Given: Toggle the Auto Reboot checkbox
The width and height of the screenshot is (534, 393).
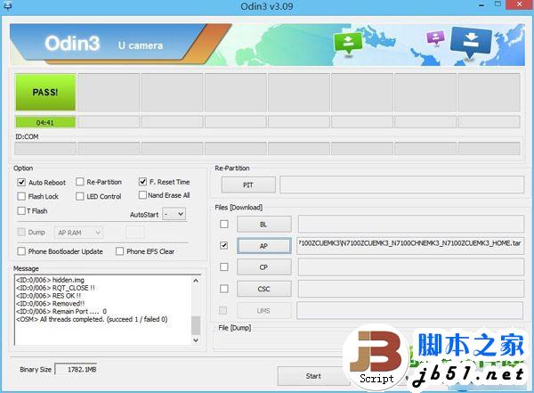Looking at the screenshot, I should coord(21,182).
